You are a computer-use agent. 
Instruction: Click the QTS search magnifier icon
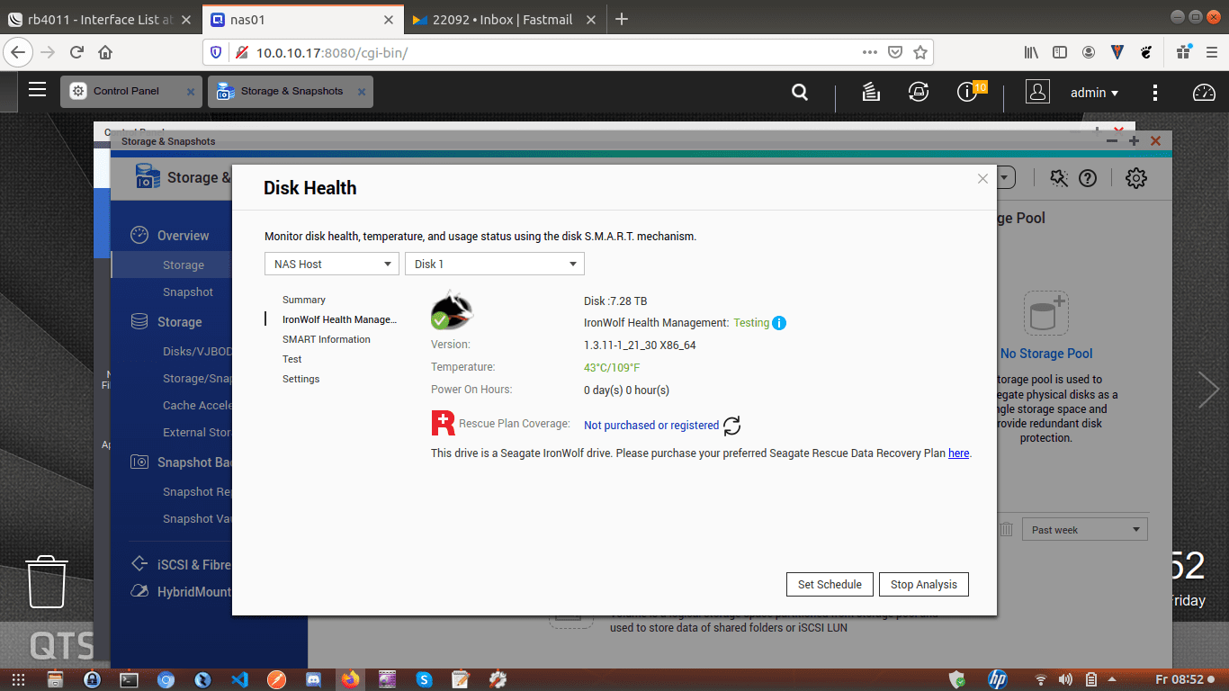pyautogui.click(x=799, y=92)
